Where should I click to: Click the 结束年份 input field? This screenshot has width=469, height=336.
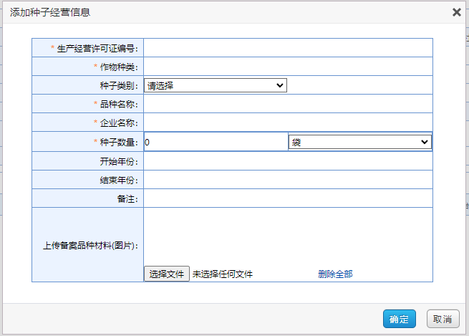point(288,180)
